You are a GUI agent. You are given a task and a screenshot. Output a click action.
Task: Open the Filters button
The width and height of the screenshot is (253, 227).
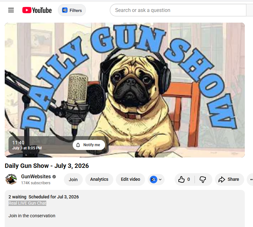72,10
